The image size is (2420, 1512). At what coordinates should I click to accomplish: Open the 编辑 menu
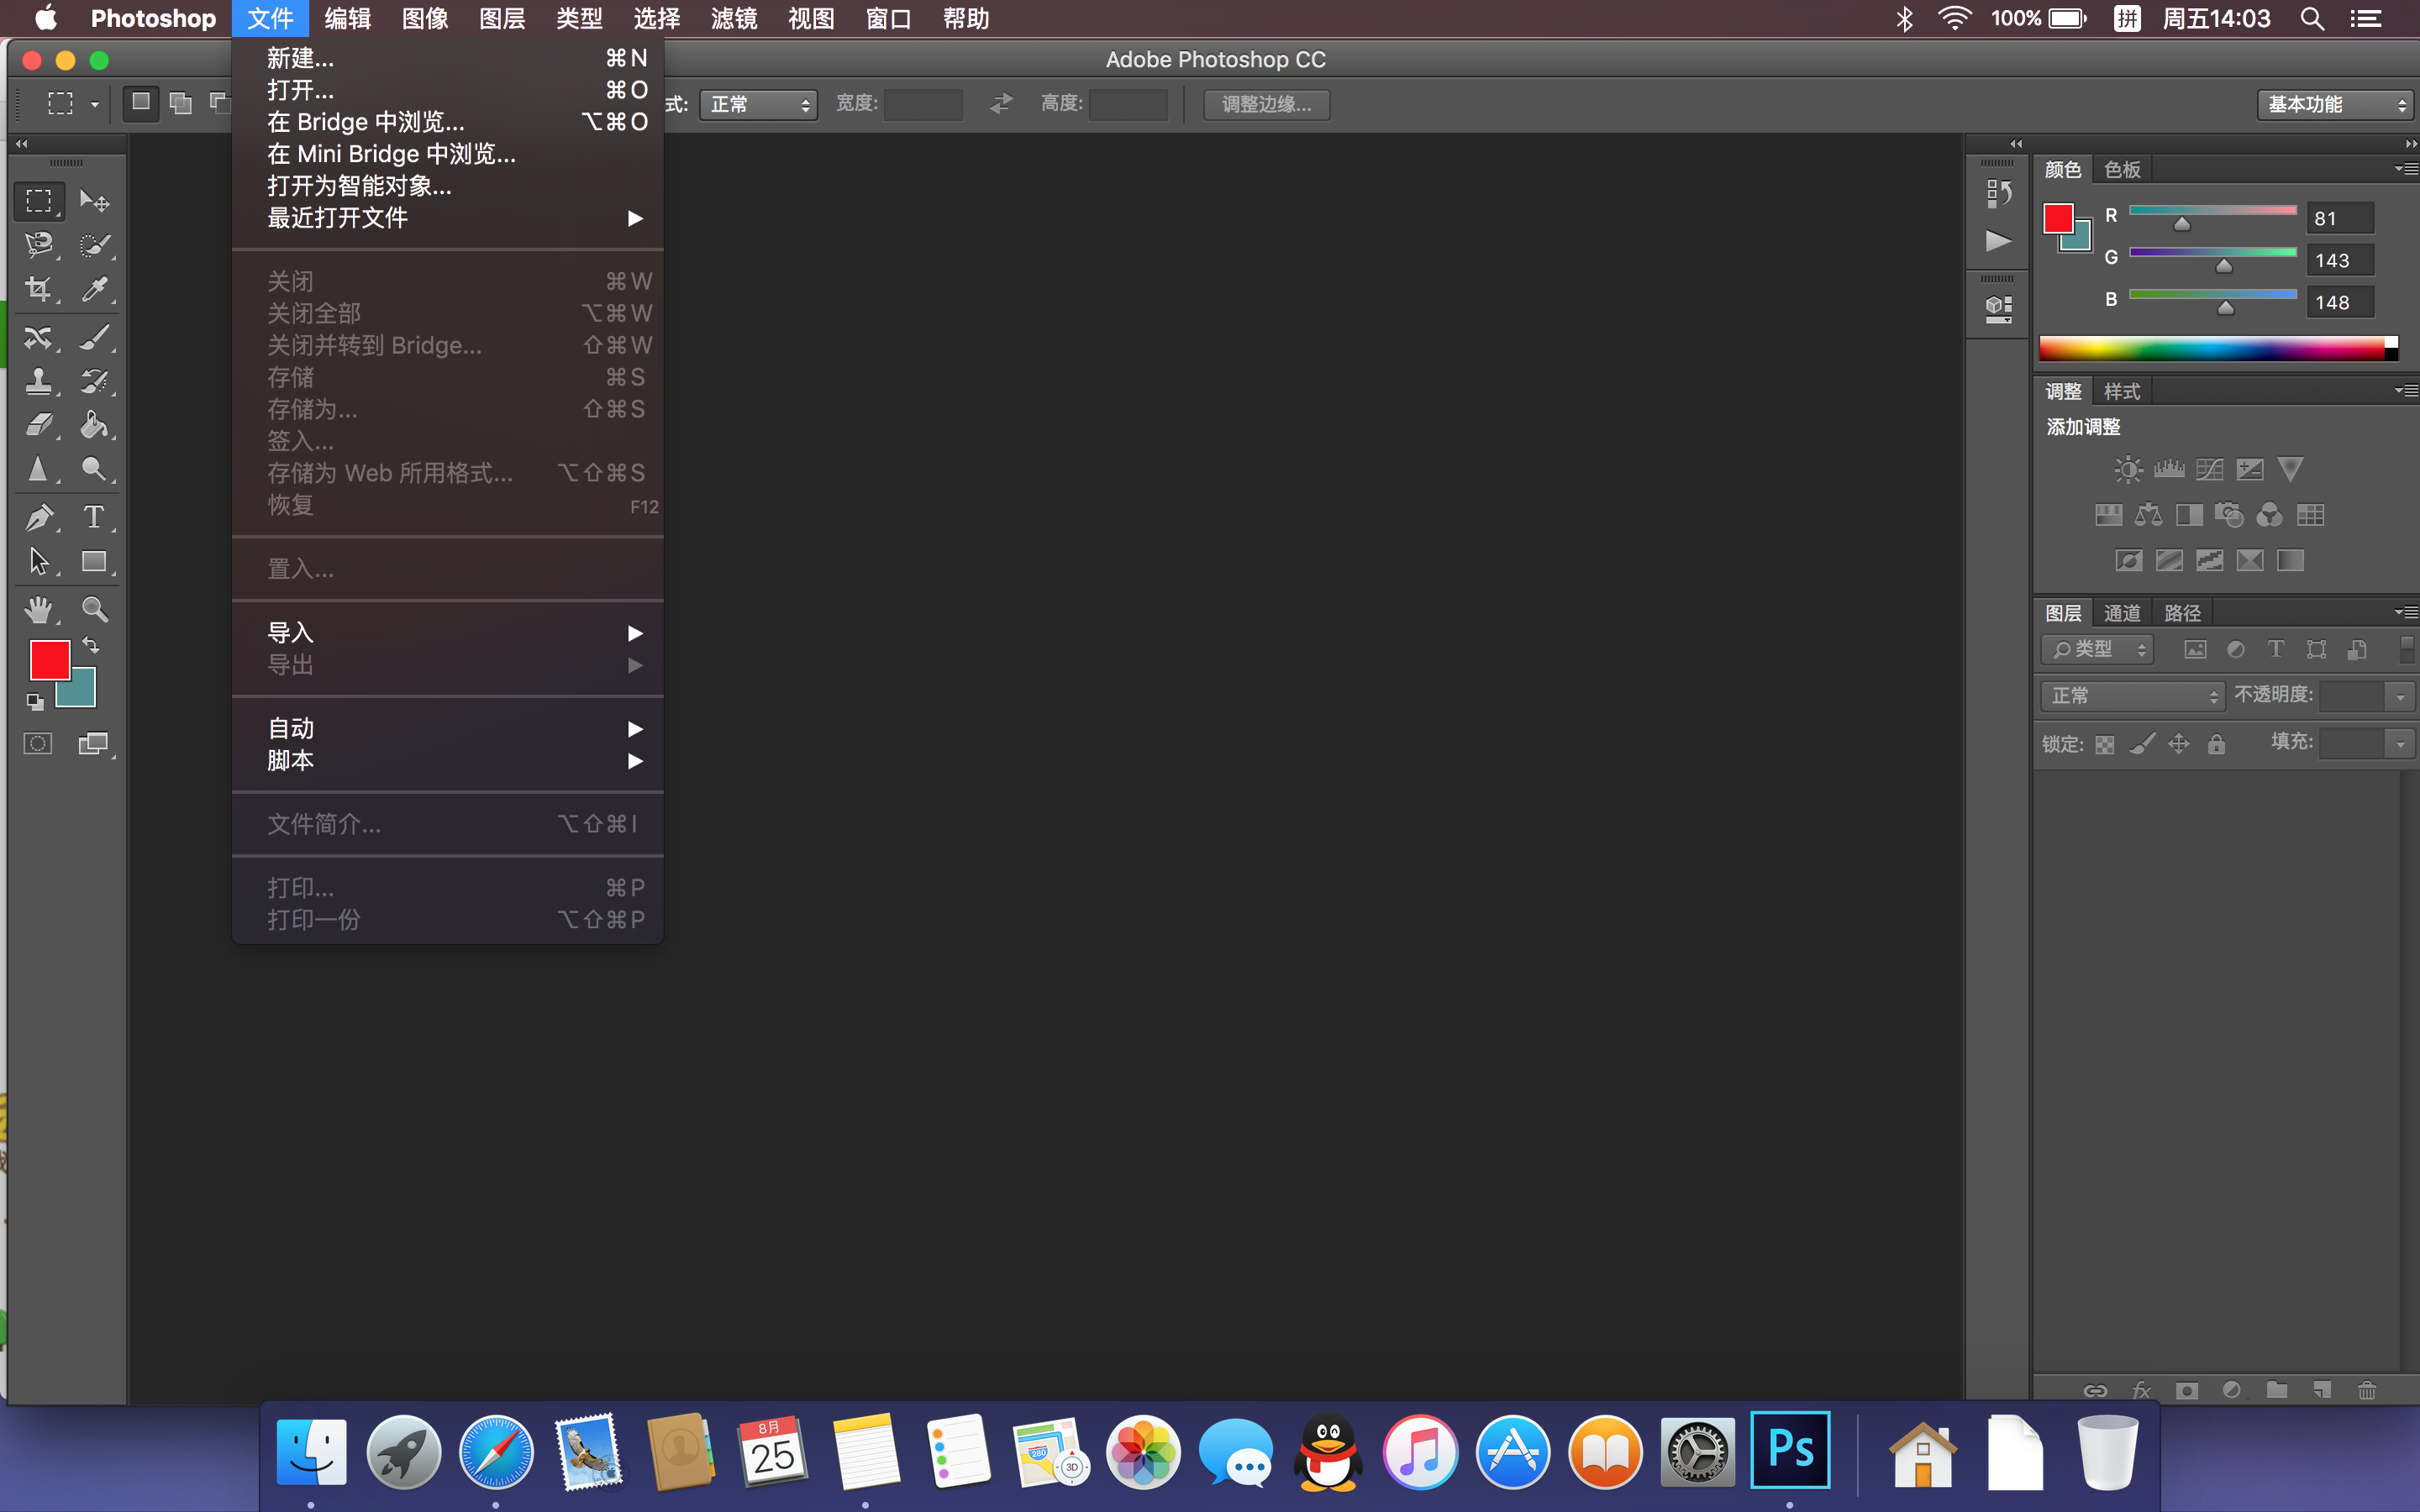[x=347, y=19]
